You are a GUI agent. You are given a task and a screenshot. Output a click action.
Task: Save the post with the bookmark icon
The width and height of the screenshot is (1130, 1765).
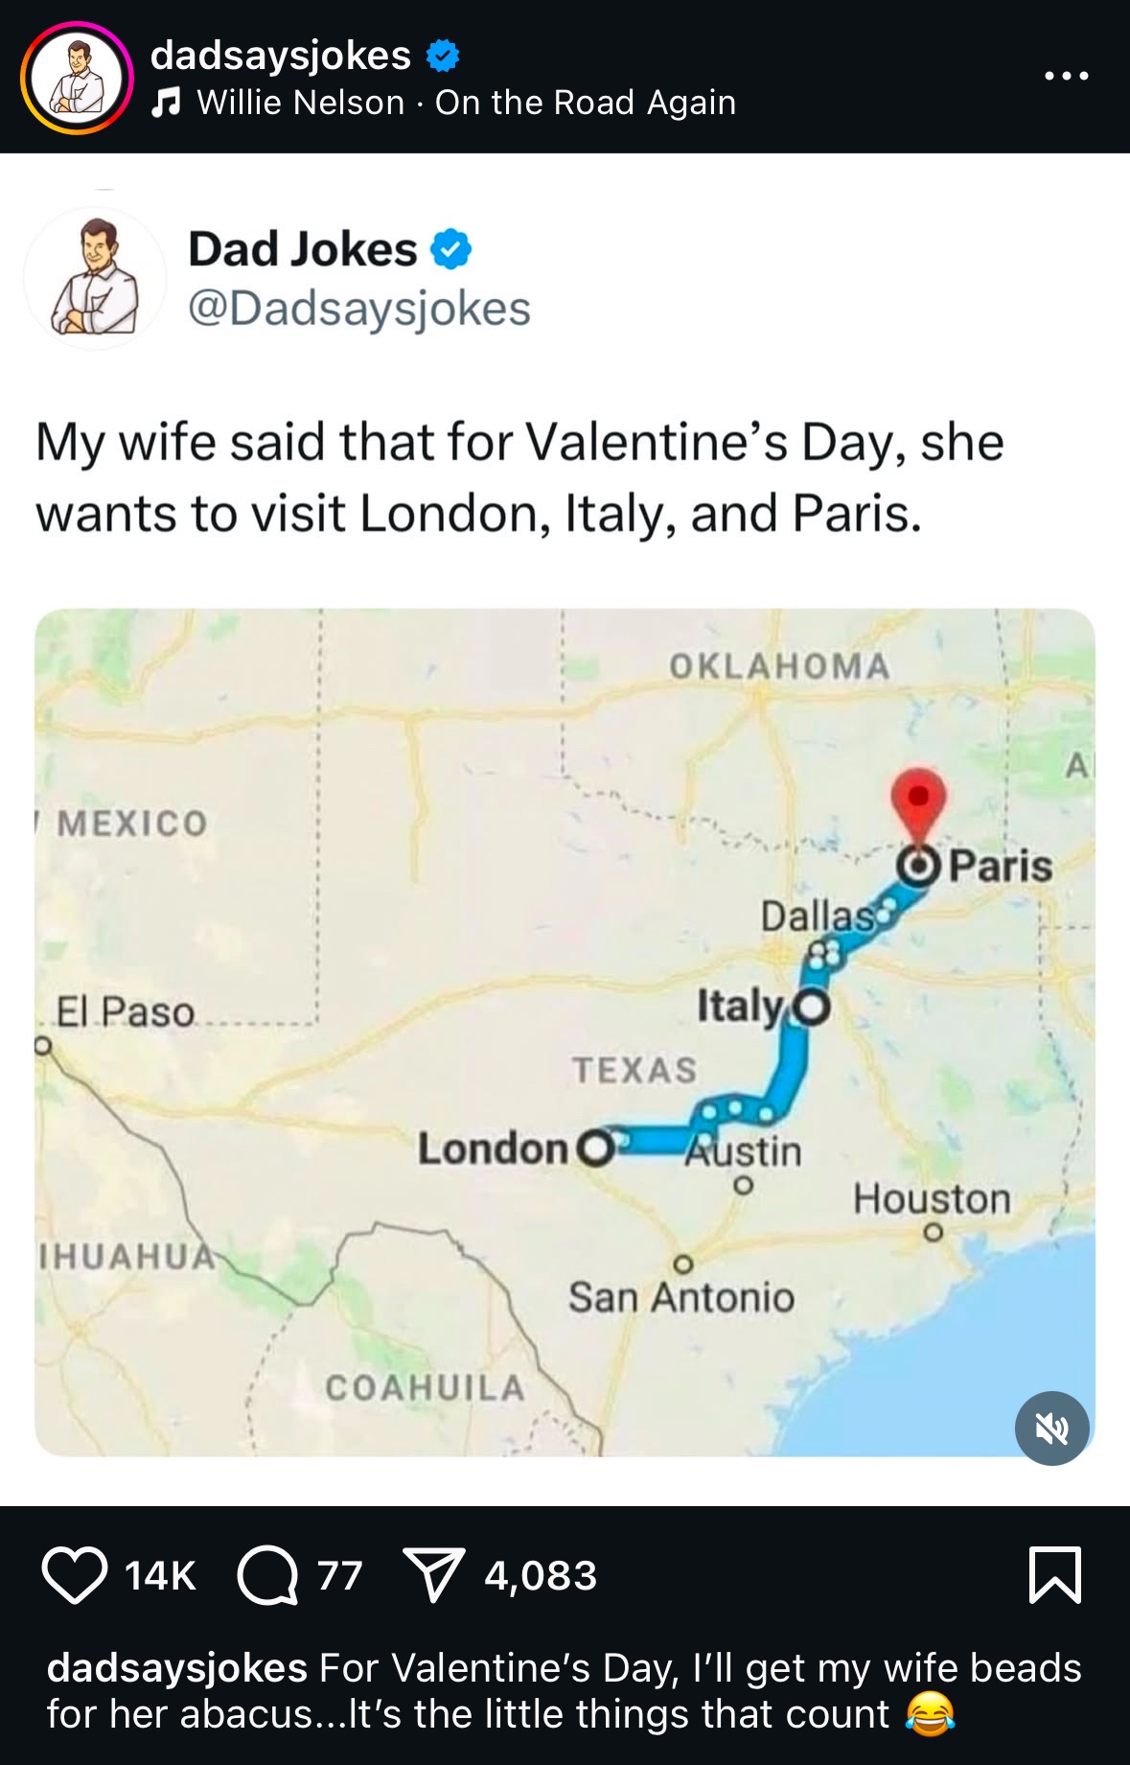click(x=1054, y=1574)
